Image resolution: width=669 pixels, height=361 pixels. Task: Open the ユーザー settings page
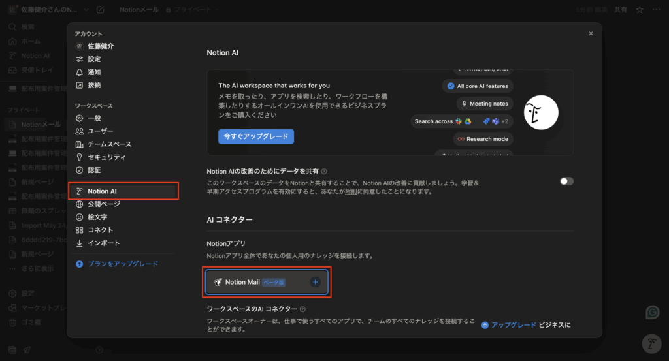click(x=100, y=131)
